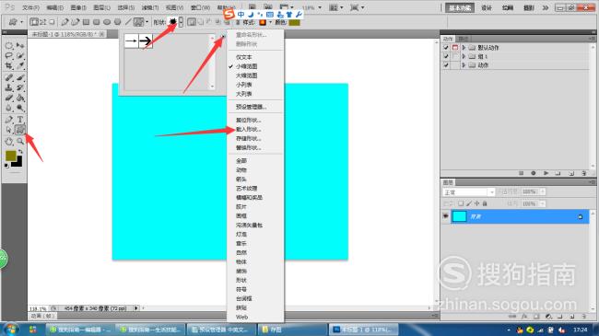
Task: Toggle lock position in Layers panel
Action: click(476, 203)
